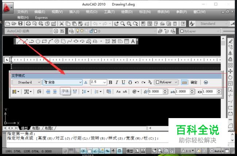Expand the text formatting Options arrow

206,82
